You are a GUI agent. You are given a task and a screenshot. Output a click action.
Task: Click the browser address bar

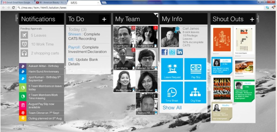[x=135, y=8]
